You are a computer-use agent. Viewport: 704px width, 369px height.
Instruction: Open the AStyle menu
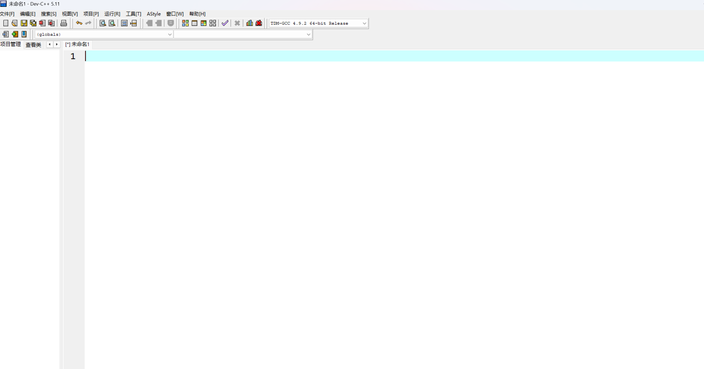click(x=154, y=14)
